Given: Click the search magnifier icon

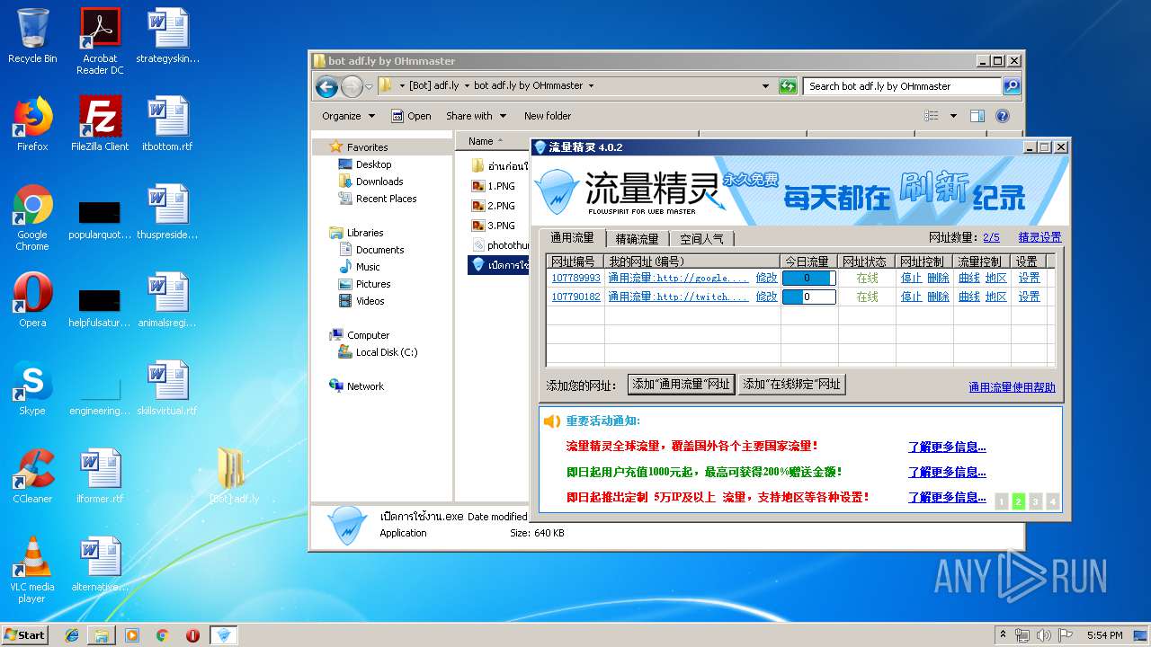Looking at the screenshot, I should click(x=1012, y=86).
